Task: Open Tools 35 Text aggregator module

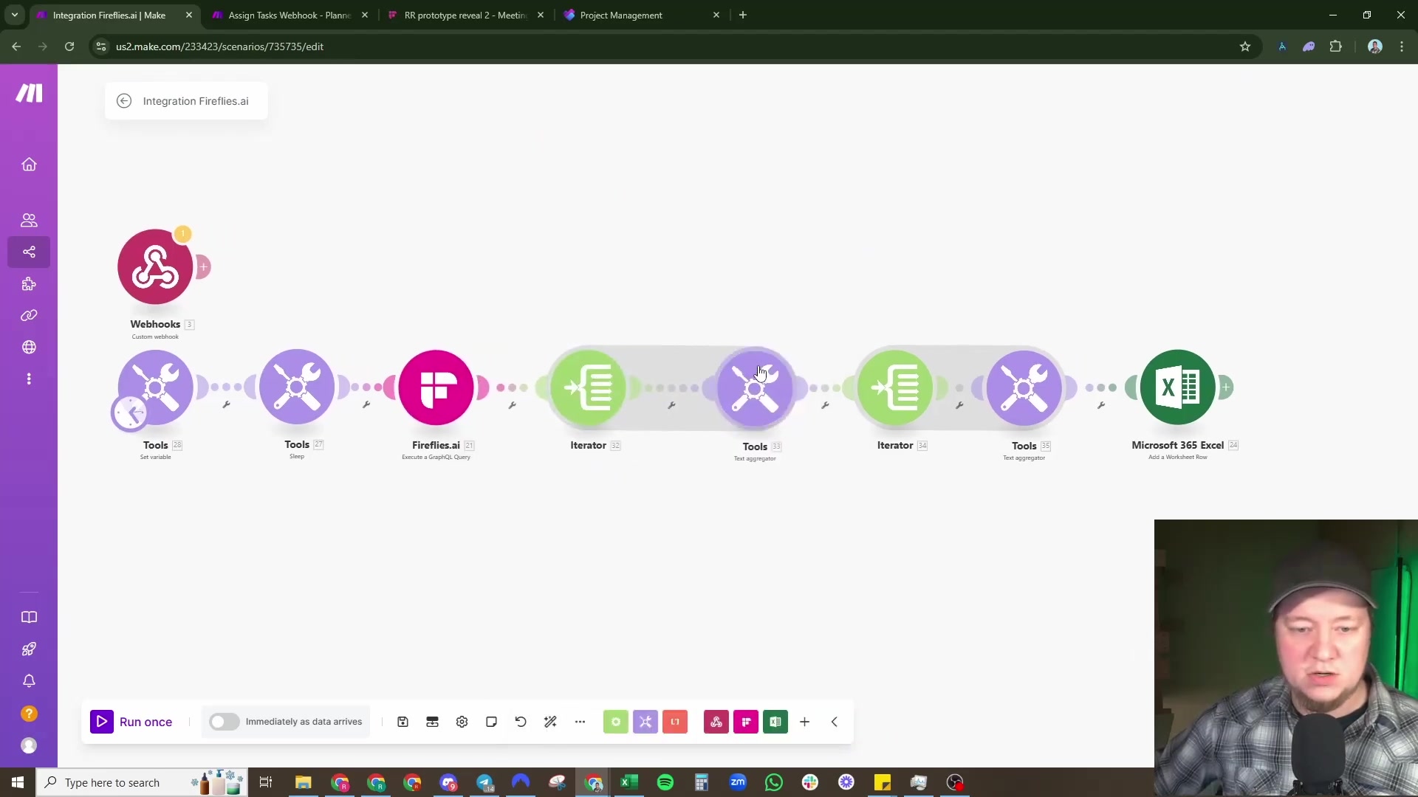Action: tap(1024, 387)
